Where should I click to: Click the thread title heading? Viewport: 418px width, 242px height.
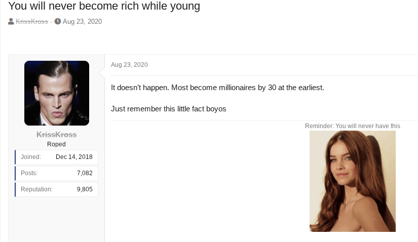104,7
